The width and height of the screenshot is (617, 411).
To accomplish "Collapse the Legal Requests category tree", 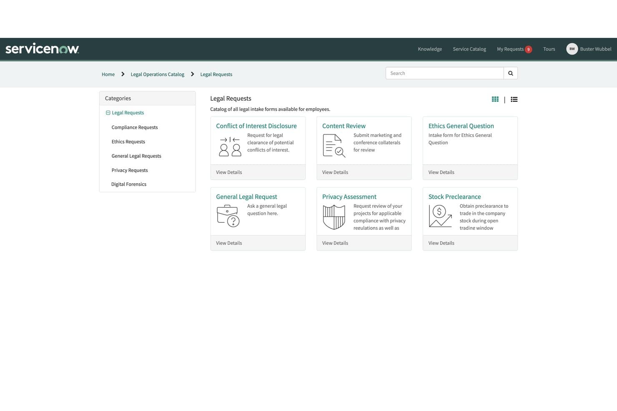I will click(108, 113).
